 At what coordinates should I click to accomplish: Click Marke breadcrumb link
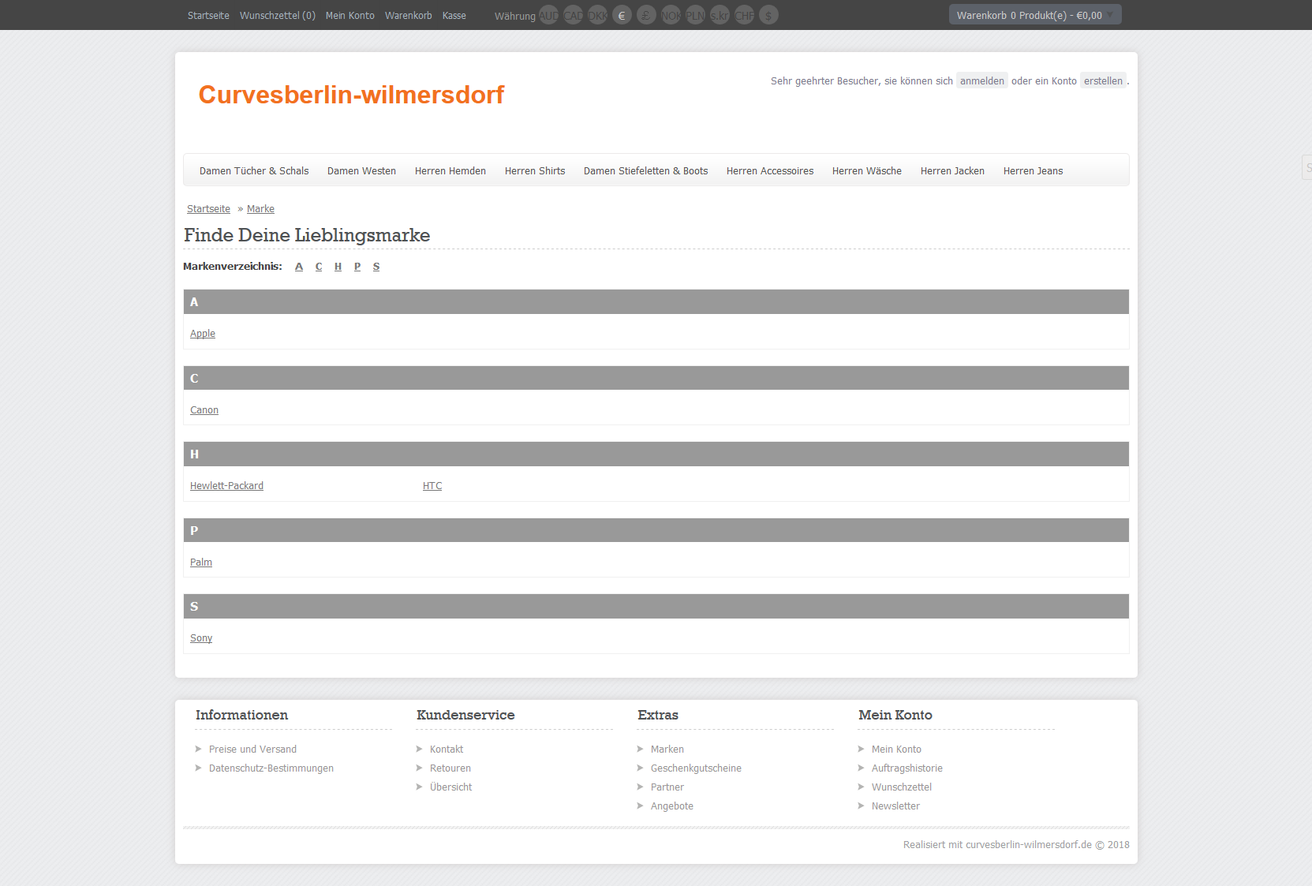[x=260, y=208]
